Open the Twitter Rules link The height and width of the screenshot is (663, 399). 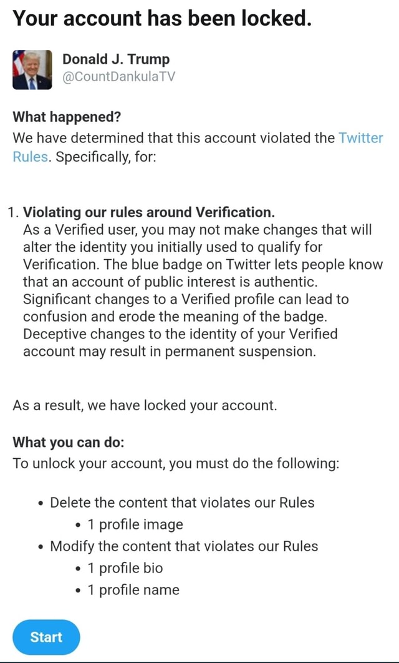coord(362,139)
